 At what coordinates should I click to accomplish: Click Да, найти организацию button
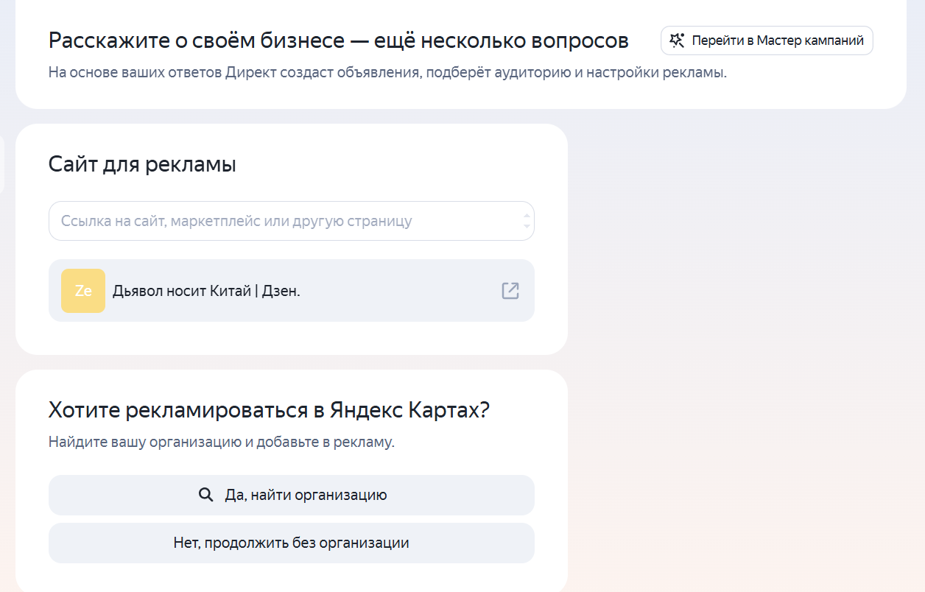292,495
